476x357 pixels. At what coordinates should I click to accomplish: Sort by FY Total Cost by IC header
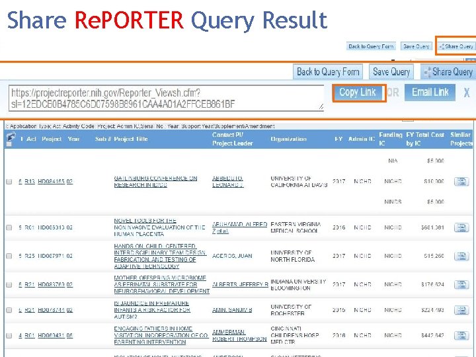click(425, 139)
